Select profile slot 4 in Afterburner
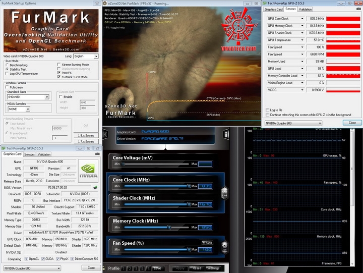The height and width of the screenshot is (273, 363). [x=142, y=268]
